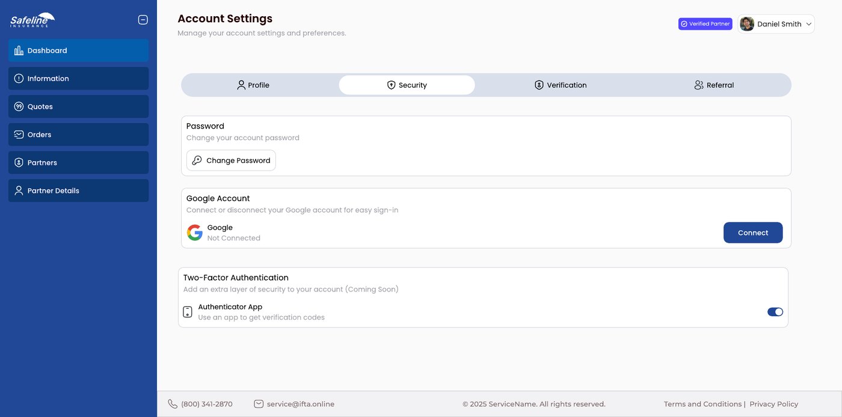Screen dimensions: 842x417
Task: Click the service@ifta.online email address
Action: coord(301,404)
